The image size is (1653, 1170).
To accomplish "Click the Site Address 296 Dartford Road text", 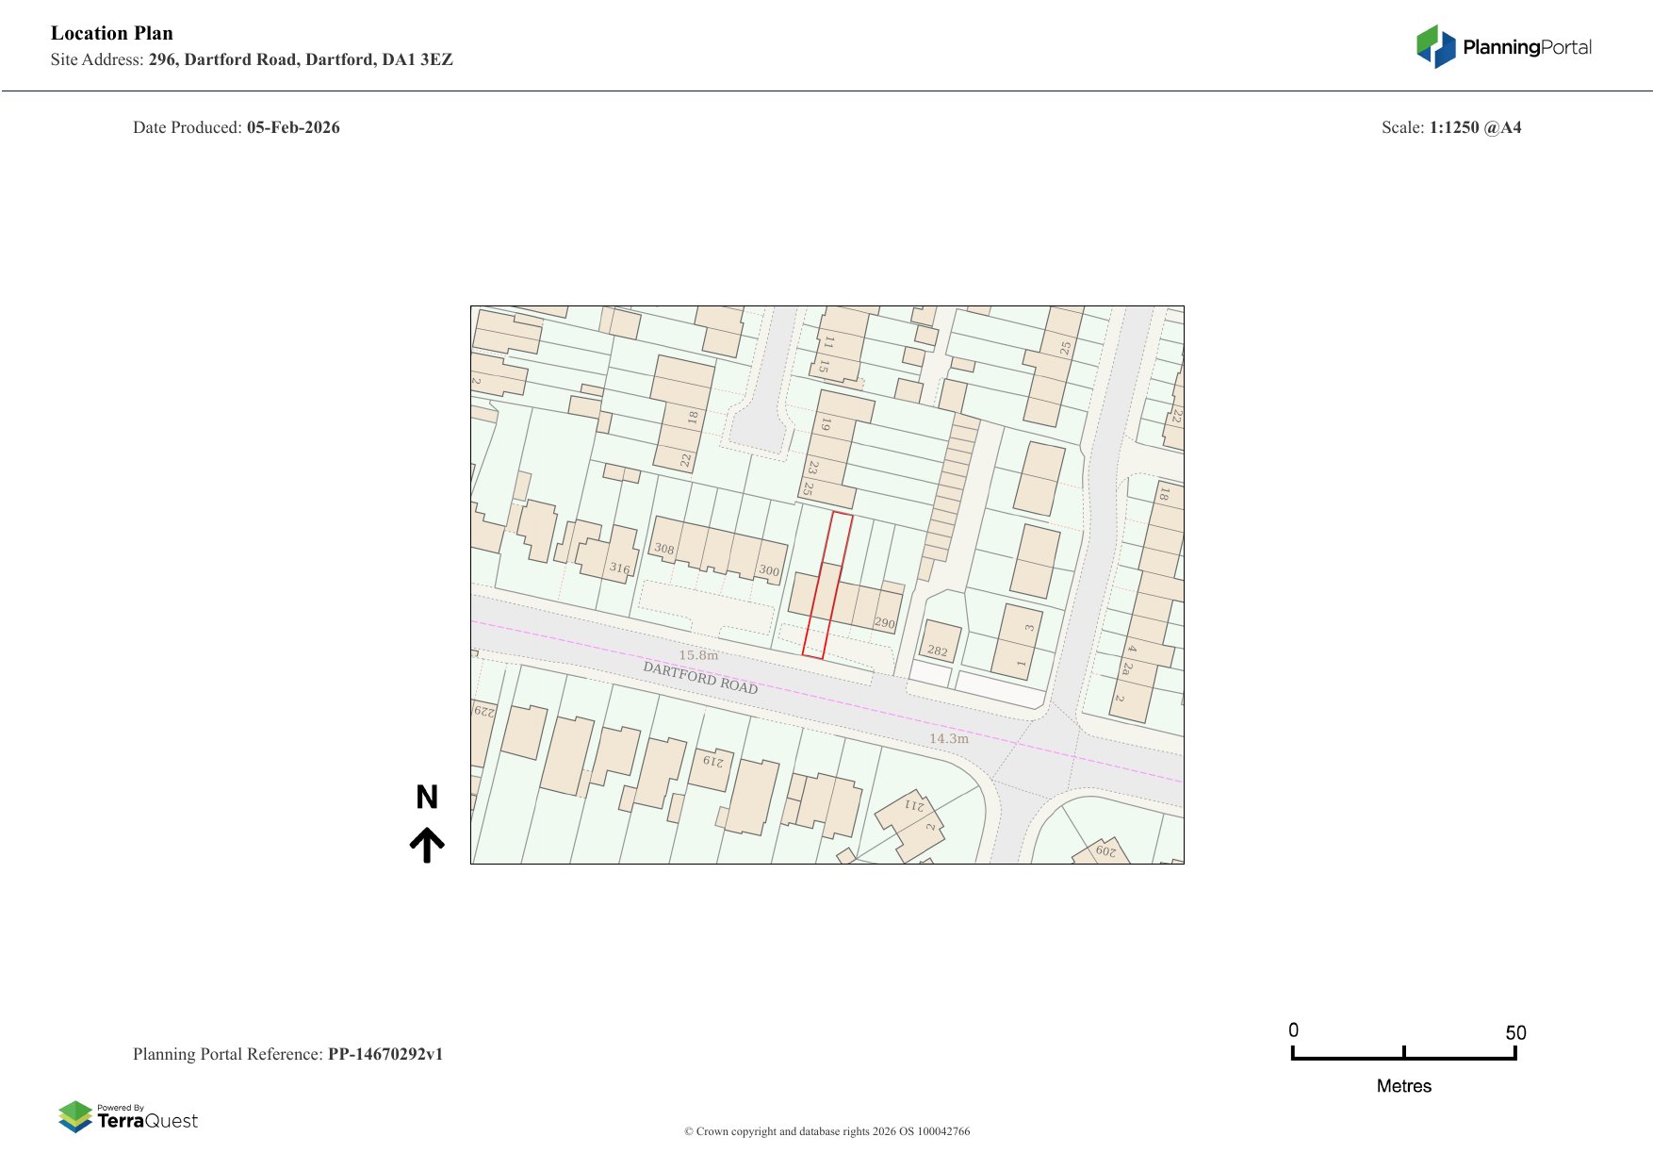I will click(x=253, y=59).
